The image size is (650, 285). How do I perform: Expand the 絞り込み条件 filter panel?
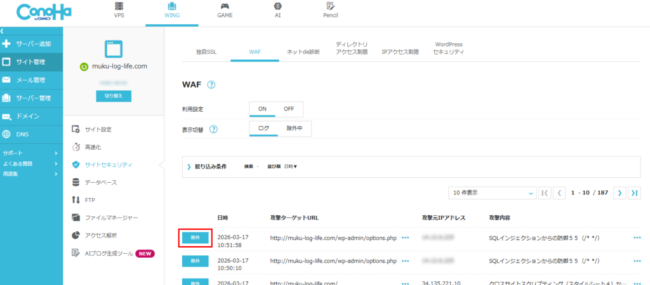click(x=189, y=167)
